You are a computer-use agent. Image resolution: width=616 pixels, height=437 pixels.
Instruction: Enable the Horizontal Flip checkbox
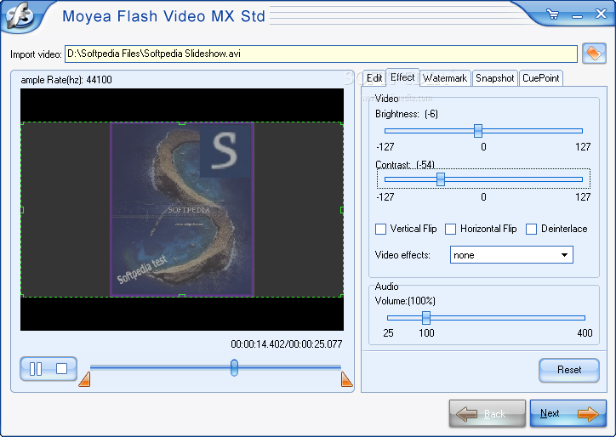450,229
